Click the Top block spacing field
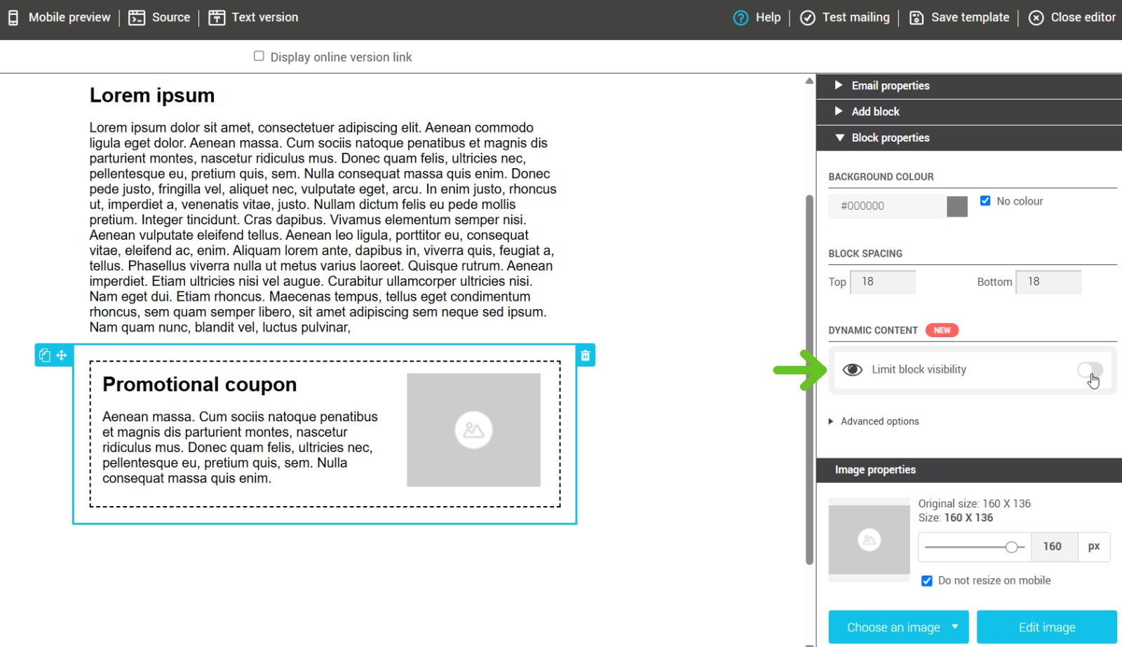Image resolution: width=1122 pixels, height=647 pixels. coord(882,282)
